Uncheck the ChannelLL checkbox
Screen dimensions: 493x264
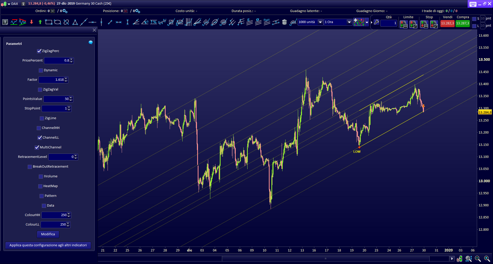40,138
